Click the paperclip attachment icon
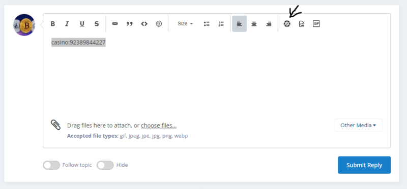This screenshot has height=189, width=407. (55, 125)
